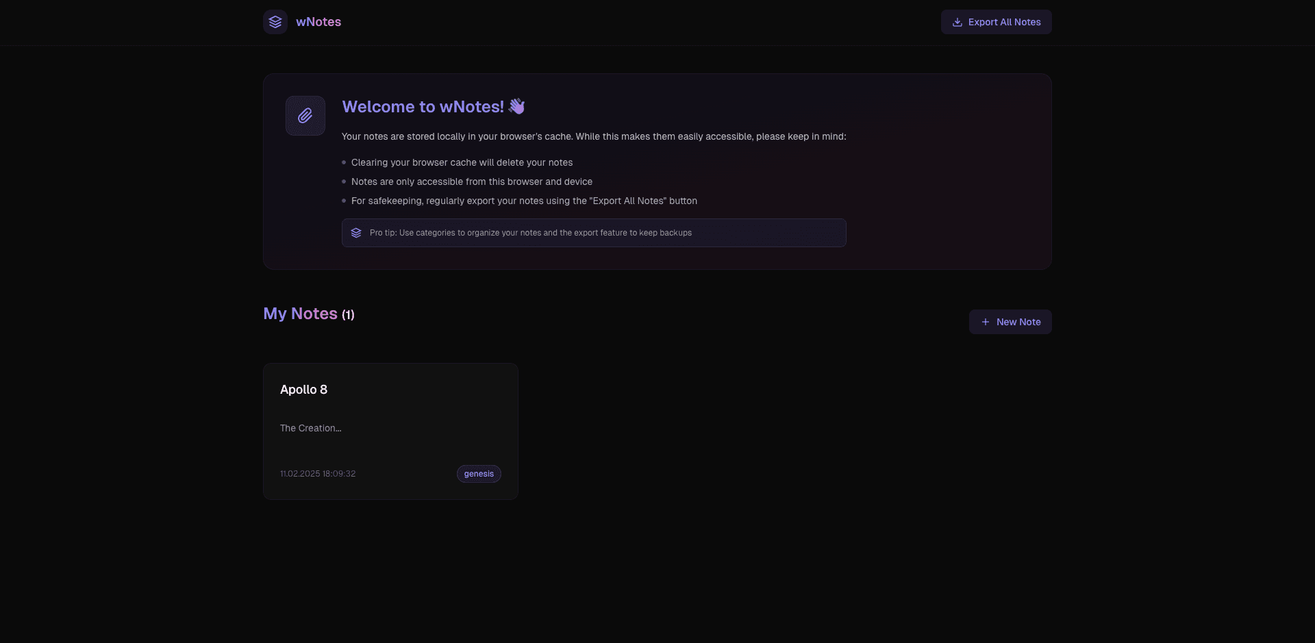Screen dimensions: 1315x643
Task: Click the wNotes brand name text
Action: coord(318,22)
